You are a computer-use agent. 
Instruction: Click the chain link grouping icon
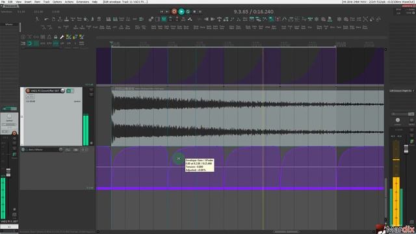(x=36, y=37)
